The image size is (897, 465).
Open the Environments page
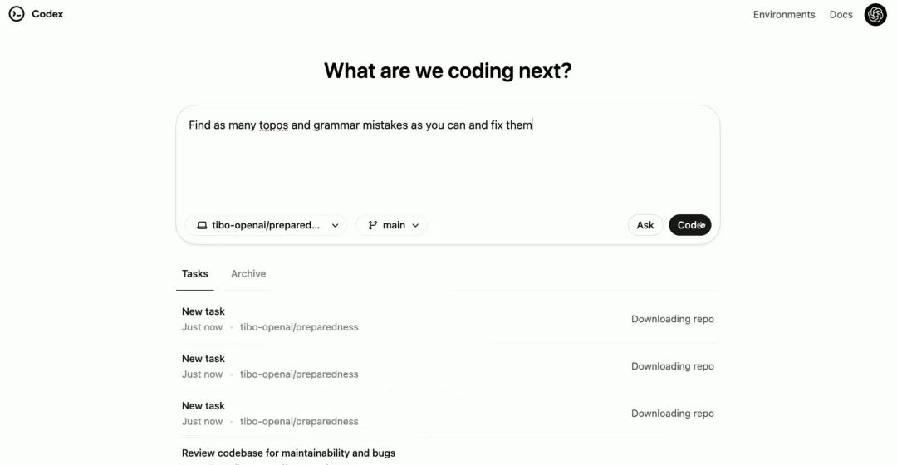coord(783,15)
